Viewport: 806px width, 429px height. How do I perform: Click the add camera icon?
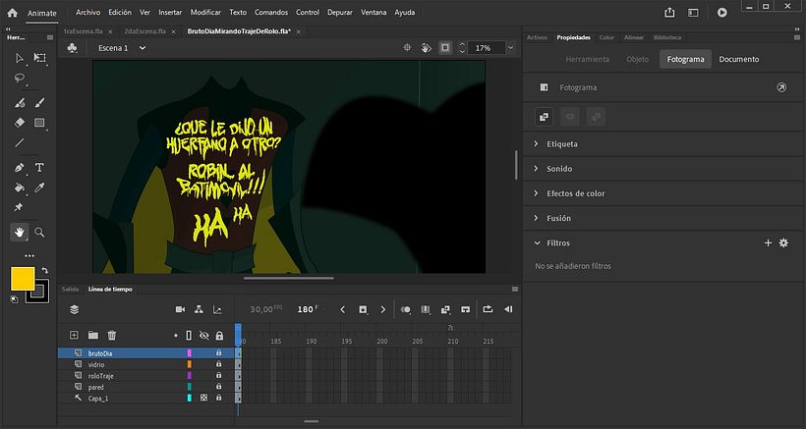180,309
